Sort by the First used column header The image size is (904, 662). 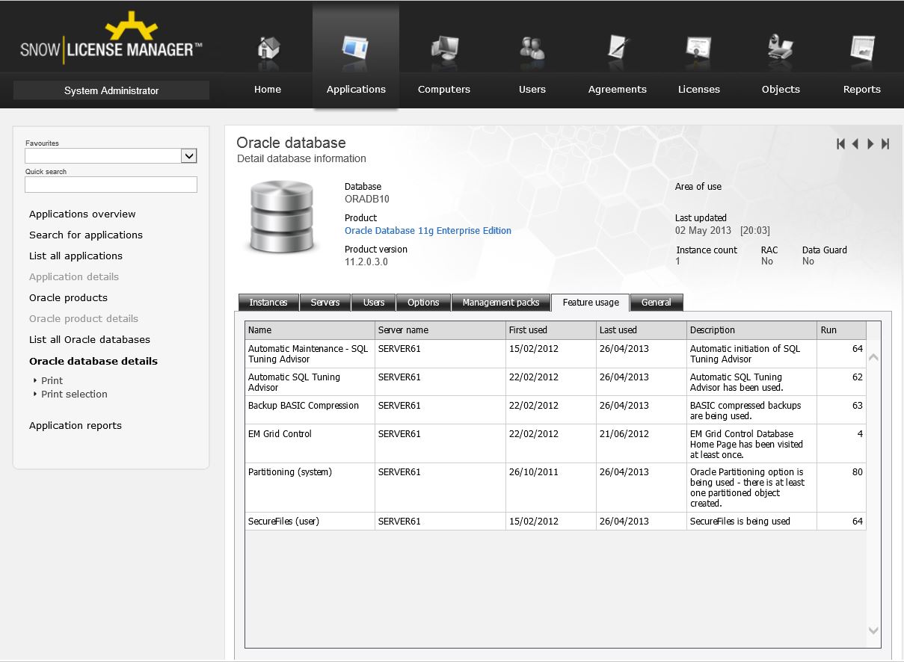click(550, 330)
